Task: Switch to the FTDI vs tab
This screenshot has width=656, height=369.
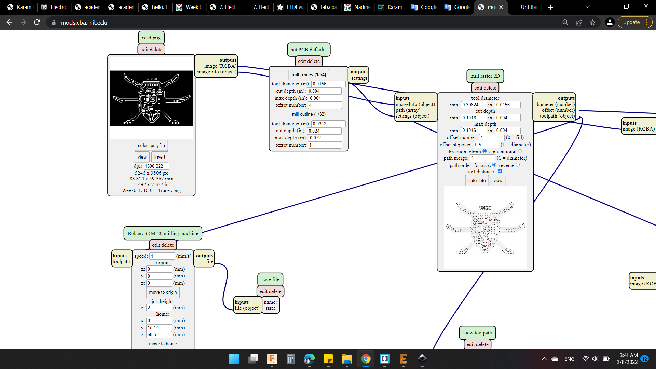Action: 290,7
